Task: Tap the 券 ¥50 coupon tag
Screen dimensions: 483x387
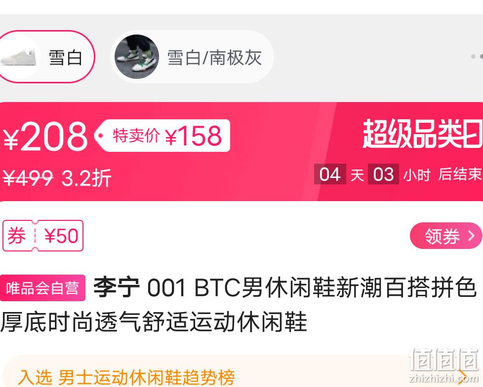Action: [43, 236]
